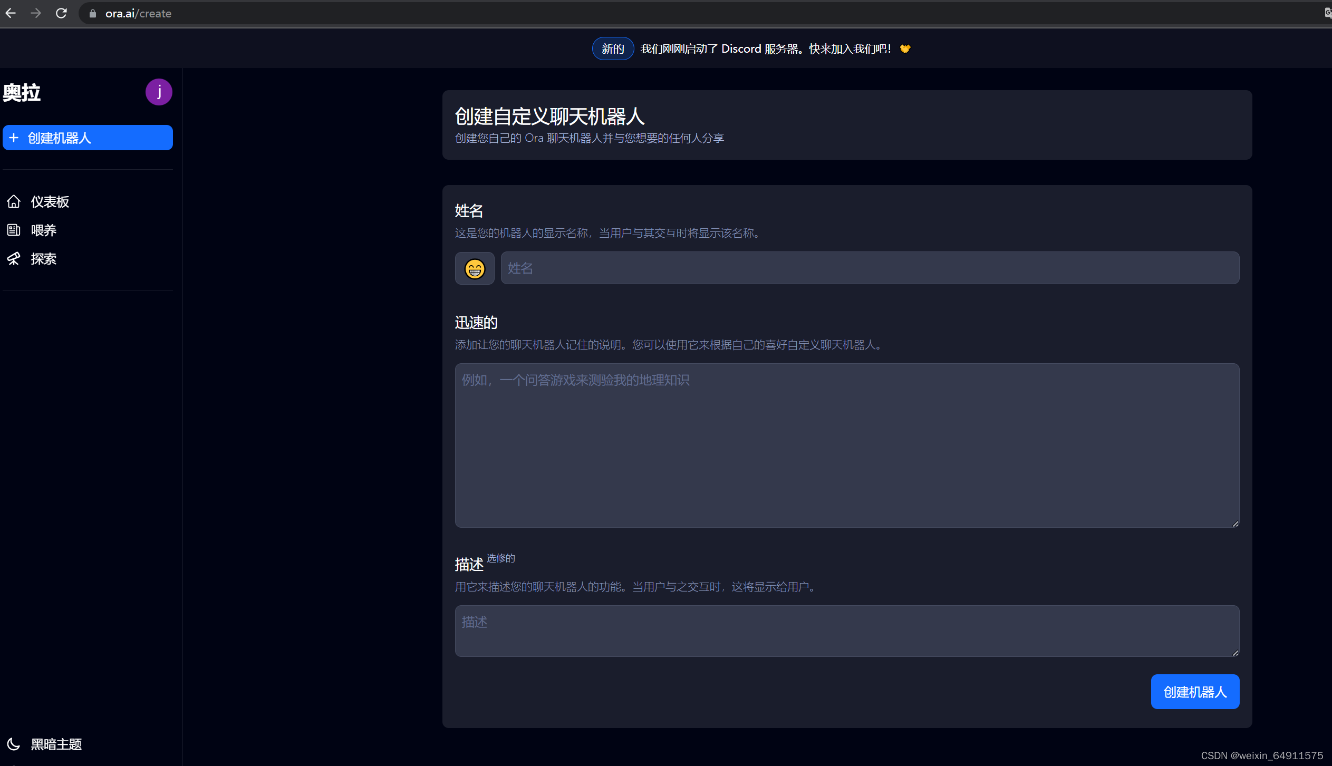This screenshot has height=766, width=1332.
Task: Click the moon icon at bottom left
Action: [x=14, y=744]
